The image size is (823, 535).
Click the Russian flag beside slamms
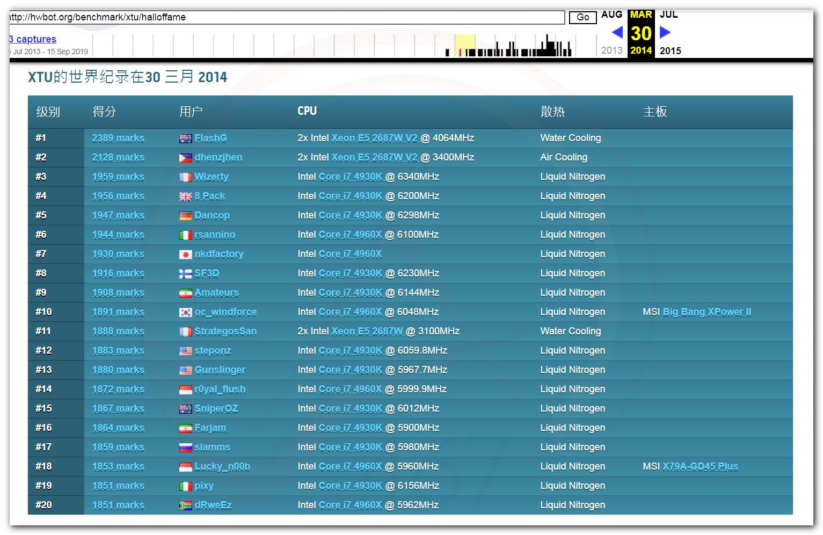(185, 448)
